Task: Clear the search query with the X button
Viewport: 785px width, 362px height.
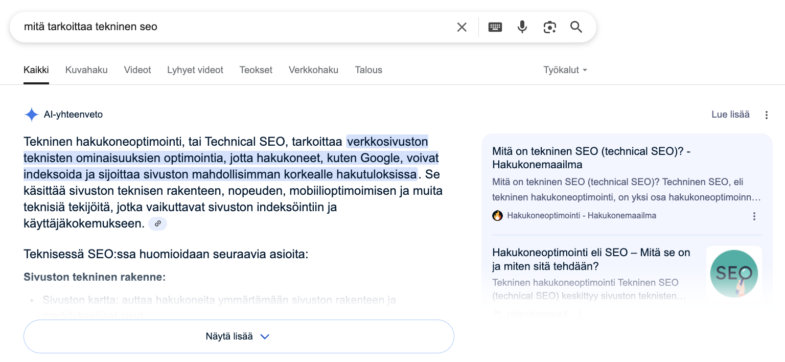Action: [x=461, y=27]
